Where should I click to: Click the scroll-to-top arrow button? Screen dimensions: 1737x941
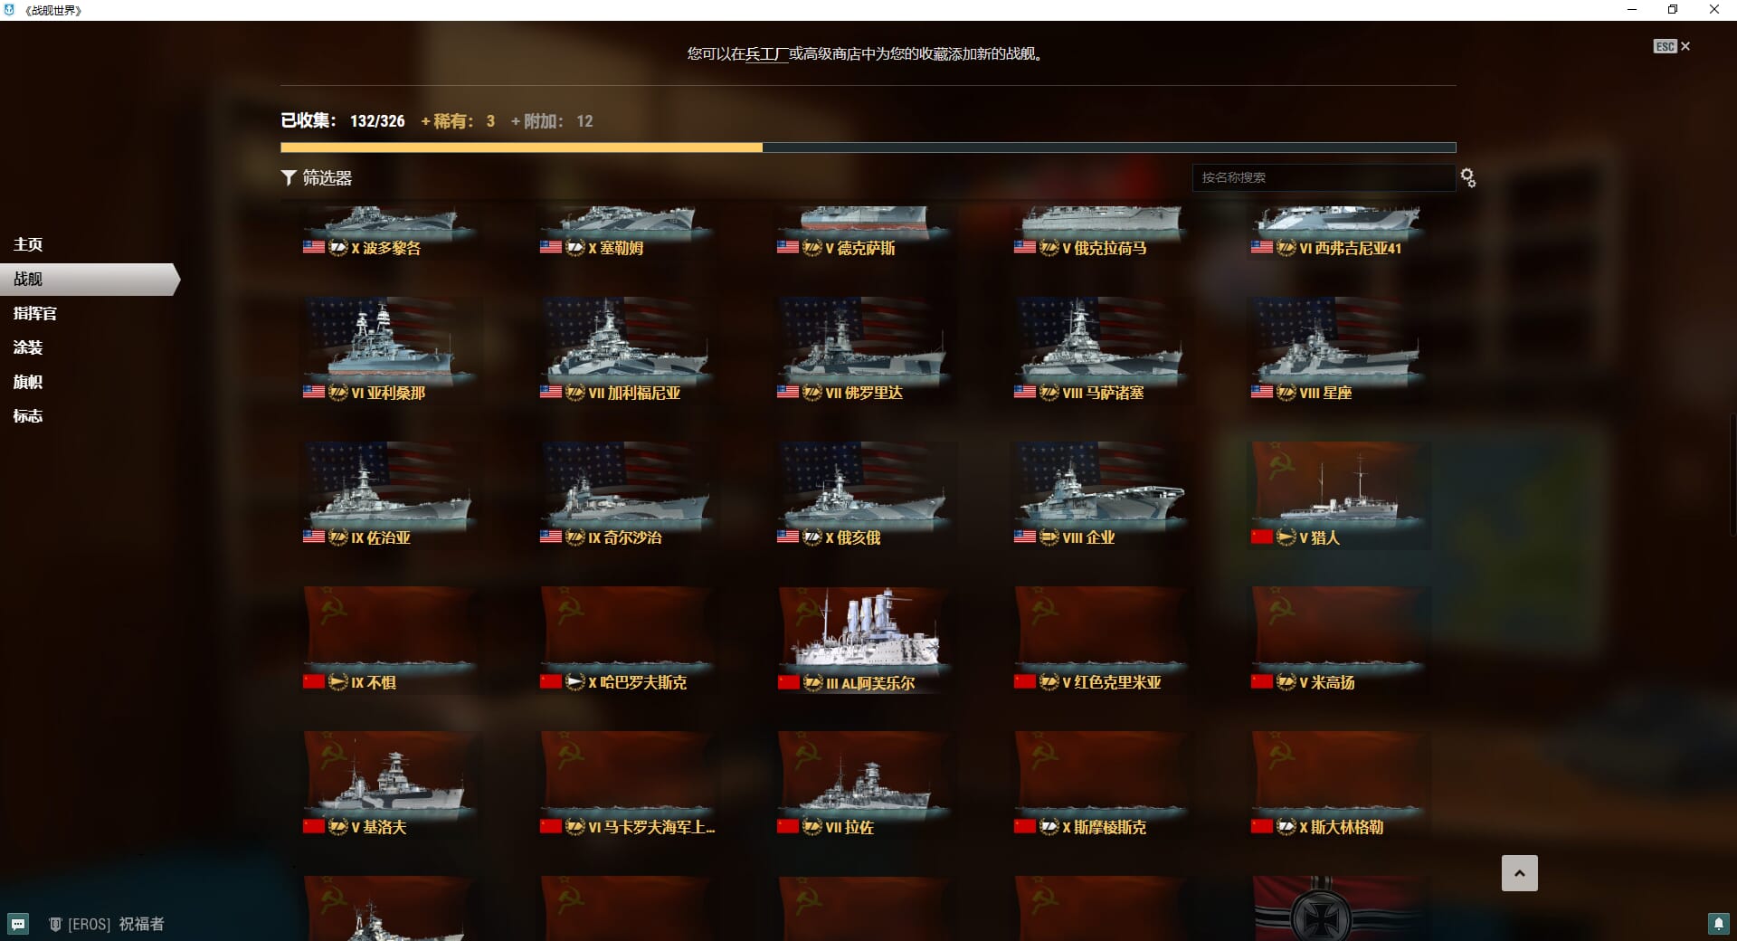point(1520,873)
